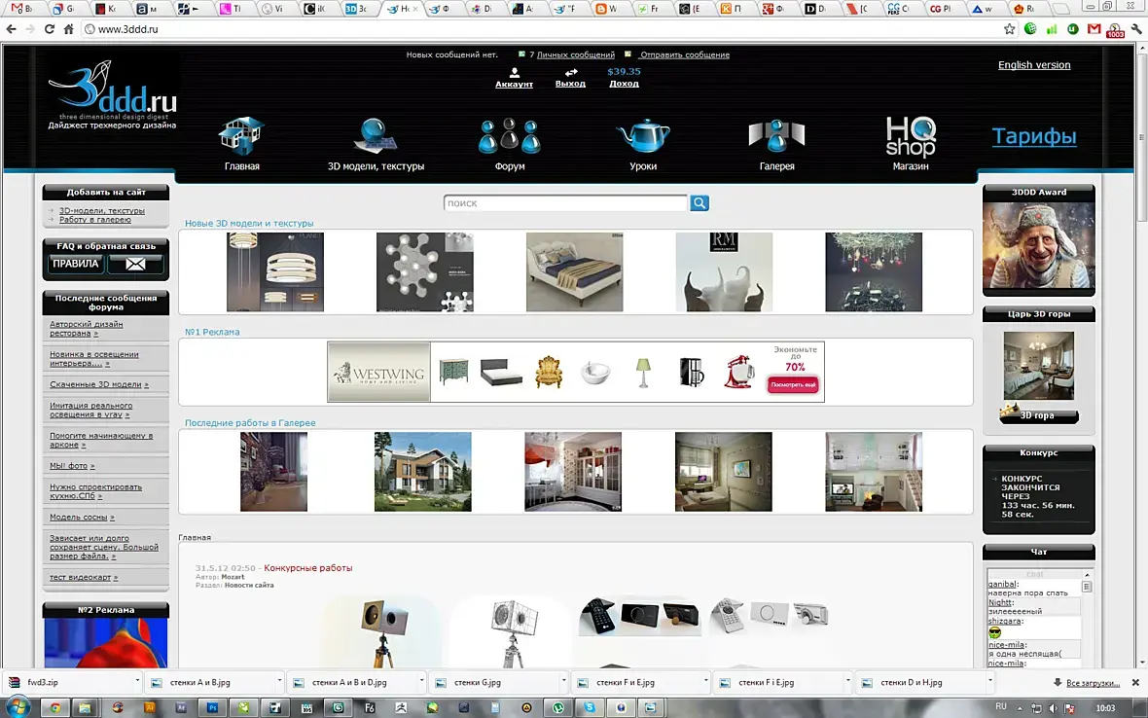Viewport: 1148px width, 718px height.
Task: Open dropdown for стенки G.jpg download
Action: (x=563, y=681)
